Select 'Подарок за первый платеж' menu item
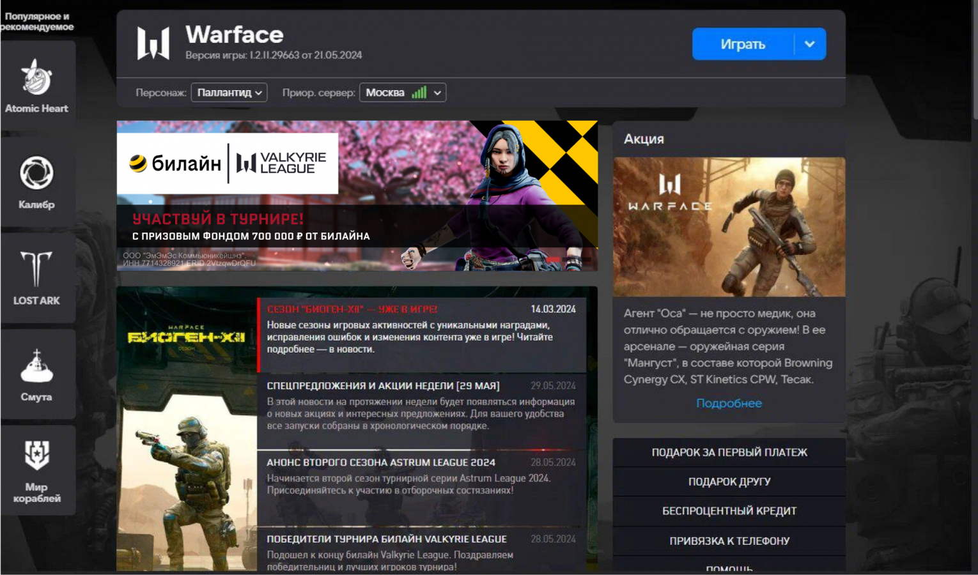Screen dimensions: 978x575 click(729, 452)
